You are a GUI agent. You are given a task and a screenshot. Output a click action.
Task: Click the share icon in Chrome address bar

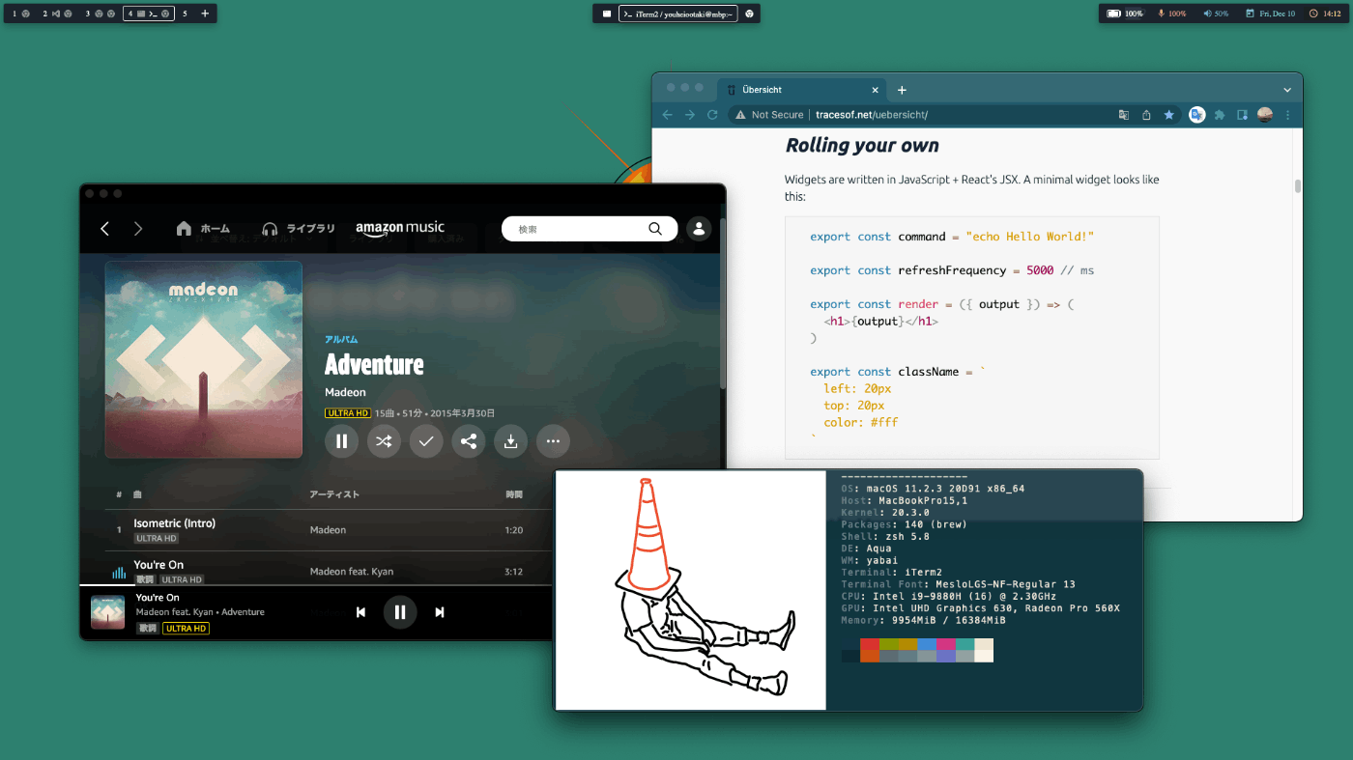pos(1146,115)
